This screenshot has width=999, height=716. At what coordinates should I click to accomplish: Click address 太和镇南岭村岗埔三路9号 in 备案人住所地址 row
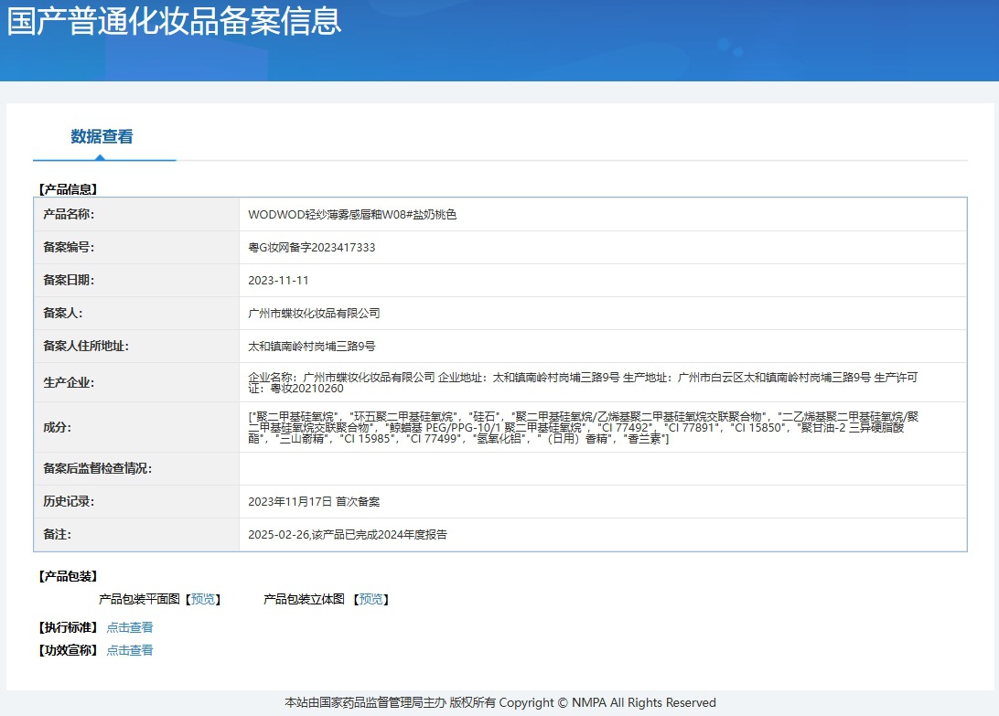pyautogui.click(x=312, y=347)
